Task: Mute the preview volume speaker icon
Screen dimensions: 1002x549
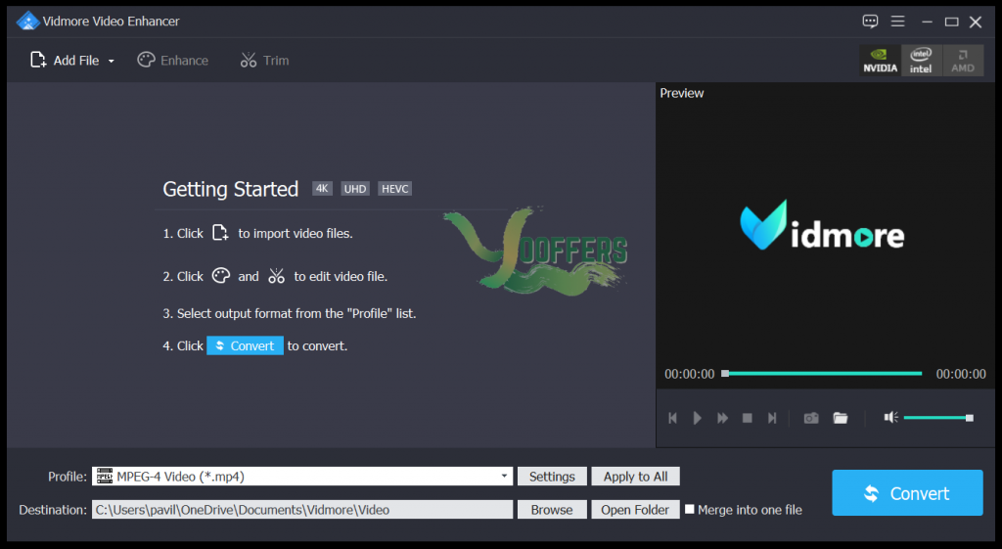Action: 890,417
